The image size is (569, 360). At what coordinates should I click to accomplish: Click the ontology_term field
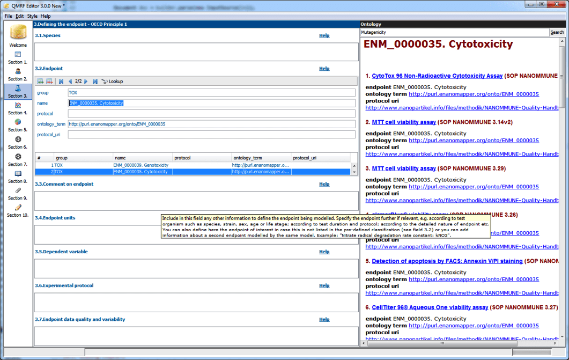click(x=211, y=124)
